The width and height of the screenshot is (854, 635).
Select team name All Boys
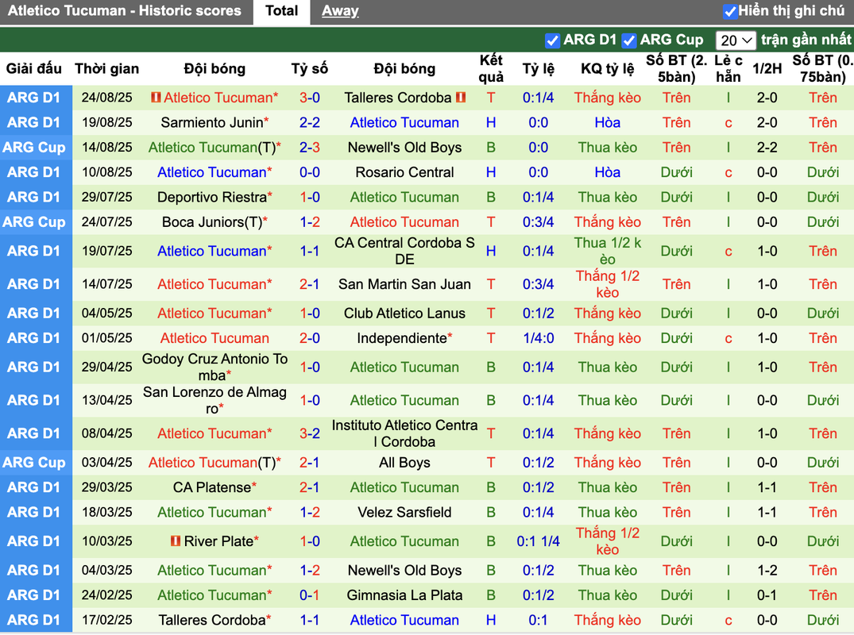[x=404, y=463]
